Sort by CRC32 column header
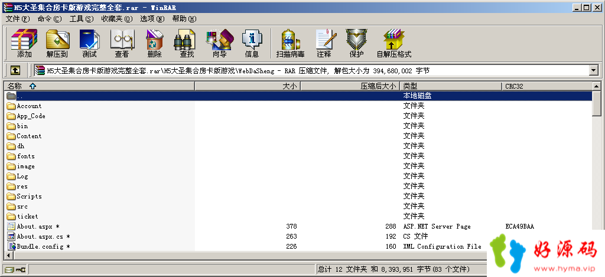This screenshot has width=605, height=277. [x=547, y=86]
